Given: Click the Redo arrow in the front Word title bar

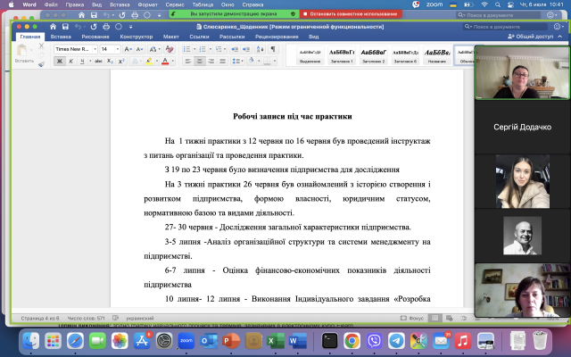Looking at the screenshot, I should (x=94, y=27).
